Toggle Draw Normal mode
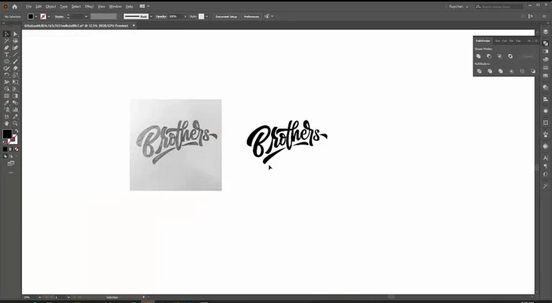The width and height of the screenshot is (552, 303). [x=5, y=156]
